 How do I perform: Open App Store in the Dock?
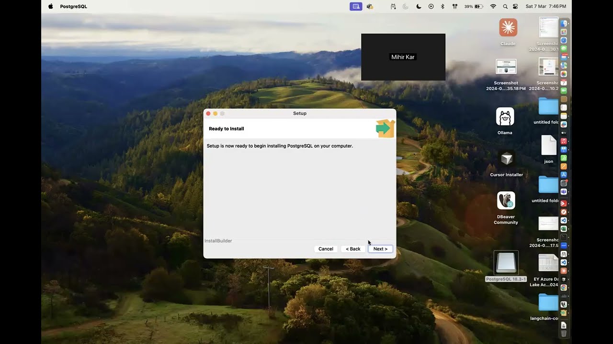[564, 175]
